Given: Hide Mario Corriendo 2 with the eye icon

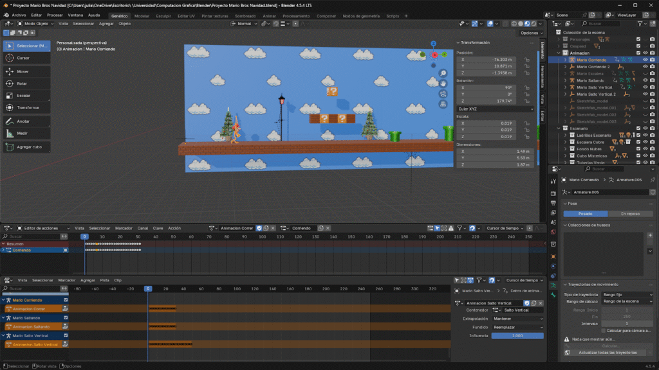Looking at the screenshot, I should [645, 67].
